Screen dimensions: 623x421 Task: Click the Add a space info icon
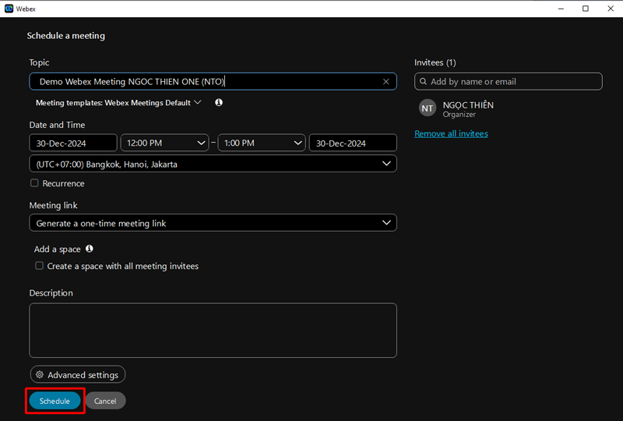coord(90,249)
